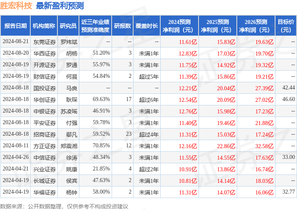Click the 2024-08-20 report date

pos(16,53)
